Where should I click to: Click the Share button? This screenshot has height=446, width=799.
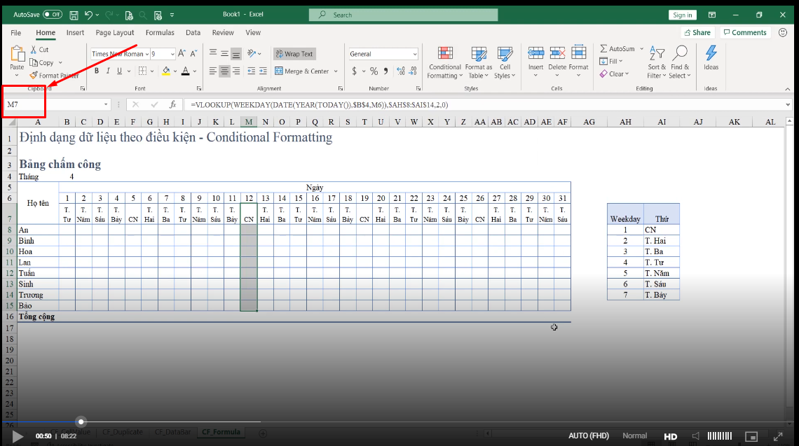pyautogui.click(x=697, y=32)
